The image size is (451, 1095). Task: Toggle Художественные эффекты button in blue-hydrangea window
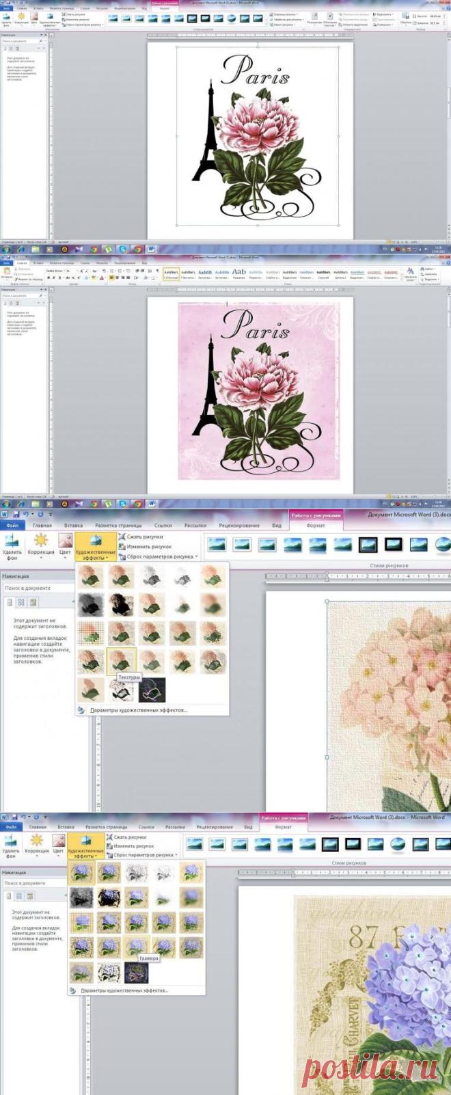(86, 846)
